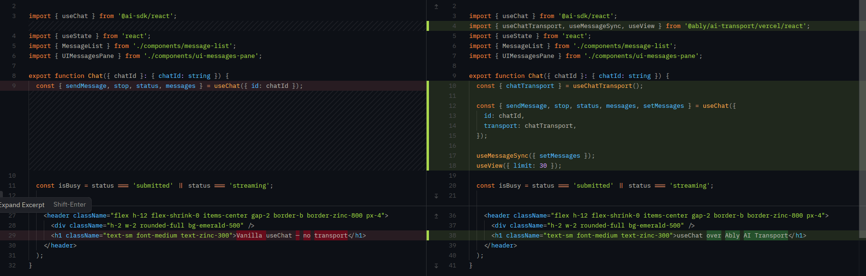This screenshot has height=276, width=866.
Task: Expand hidden lines below right-pane line 21
Action: click(x=436, y=196)
